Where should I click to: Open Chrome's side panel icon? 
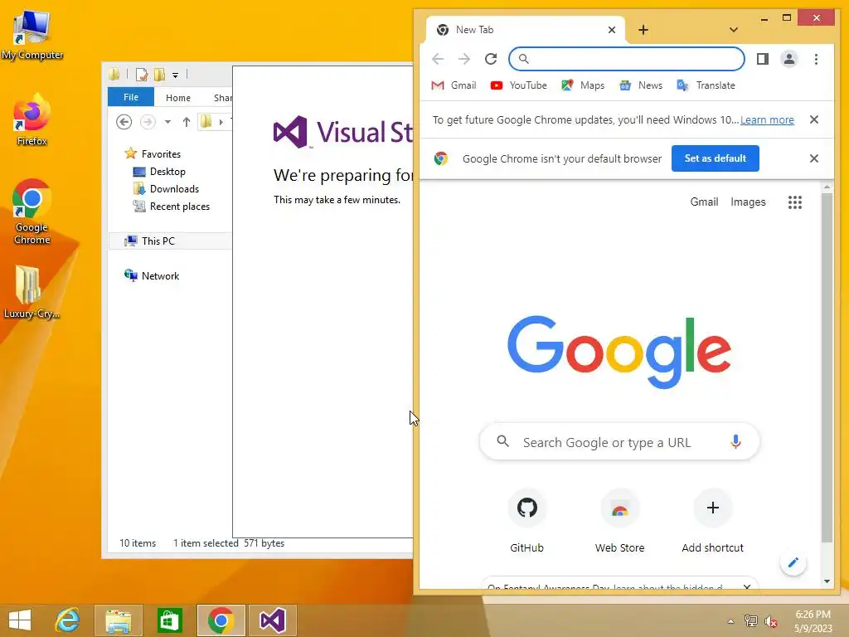[763, 59]
